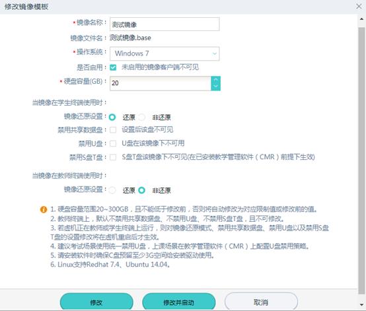Click the scrollbar down arrow
The width and height of the screenshot is (366, 311).
361,304
